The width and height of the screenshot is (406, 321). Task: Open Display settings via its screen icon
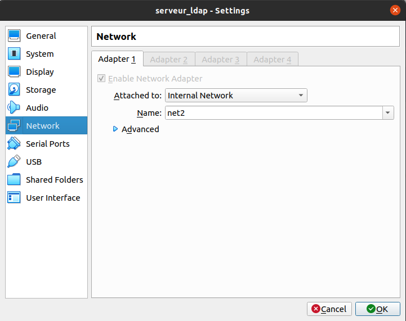pyautogui.click(x=15, y=72)
